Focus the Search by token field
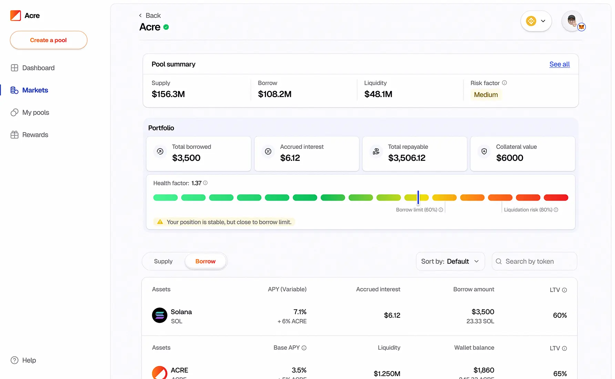Screen dimensions: 615x379 [x=534, y=262]
